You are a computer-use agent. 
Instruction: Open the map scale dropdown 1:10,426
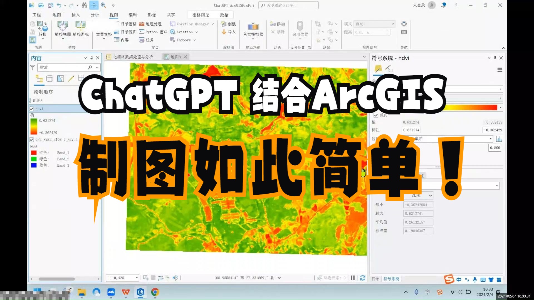[x=137, y=278]
